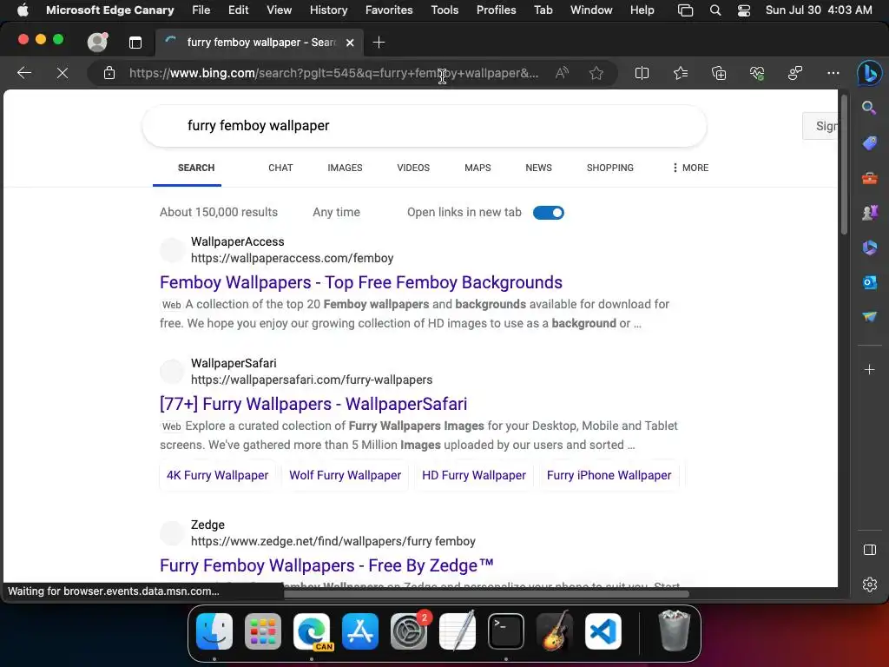Open the sidebar Tools briefcase icon
This screenshot has width=889, height=667.
pos(869,178)
